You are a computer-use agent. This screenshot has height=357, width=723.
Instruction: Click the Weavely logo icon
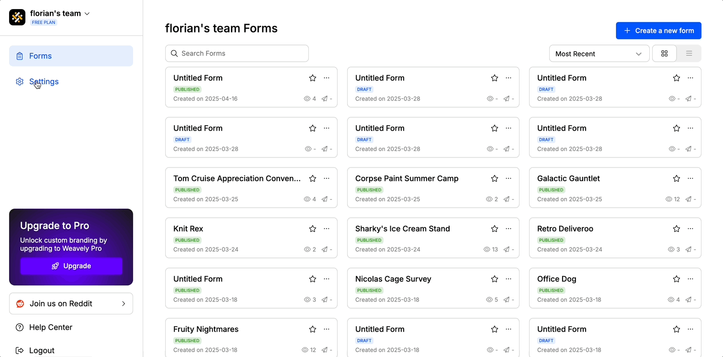pyautogui.click(x=17, y=17)
